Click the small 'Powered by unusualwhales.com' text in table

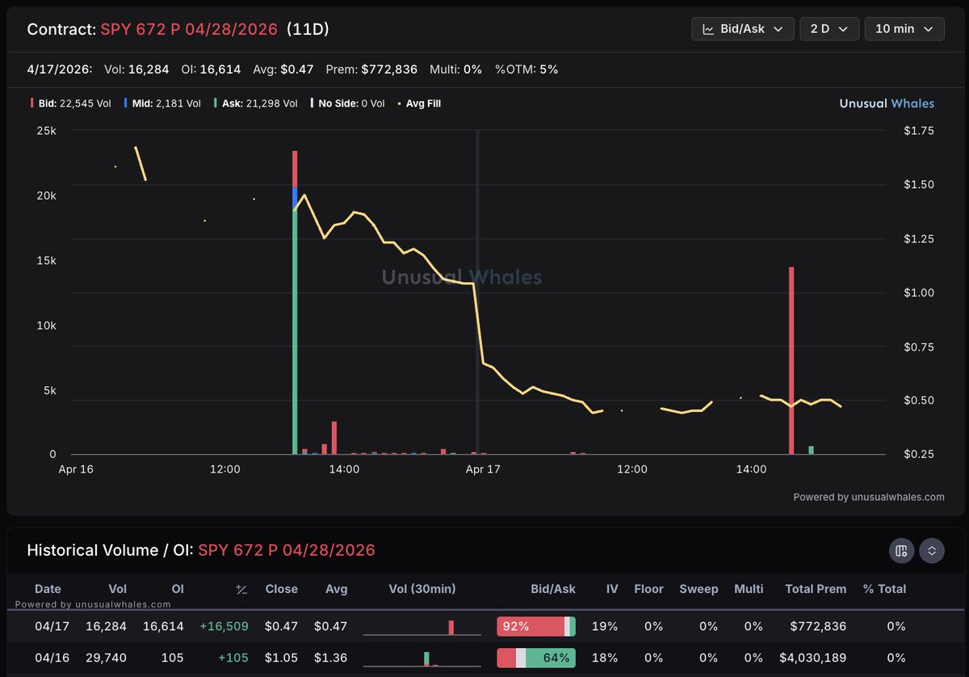(93, 603)
